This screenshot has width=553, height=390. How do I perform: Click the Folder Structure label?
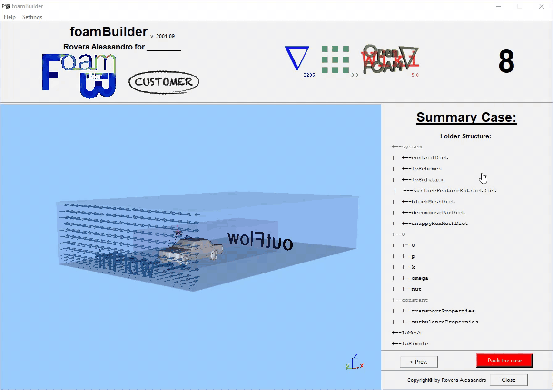465,136
